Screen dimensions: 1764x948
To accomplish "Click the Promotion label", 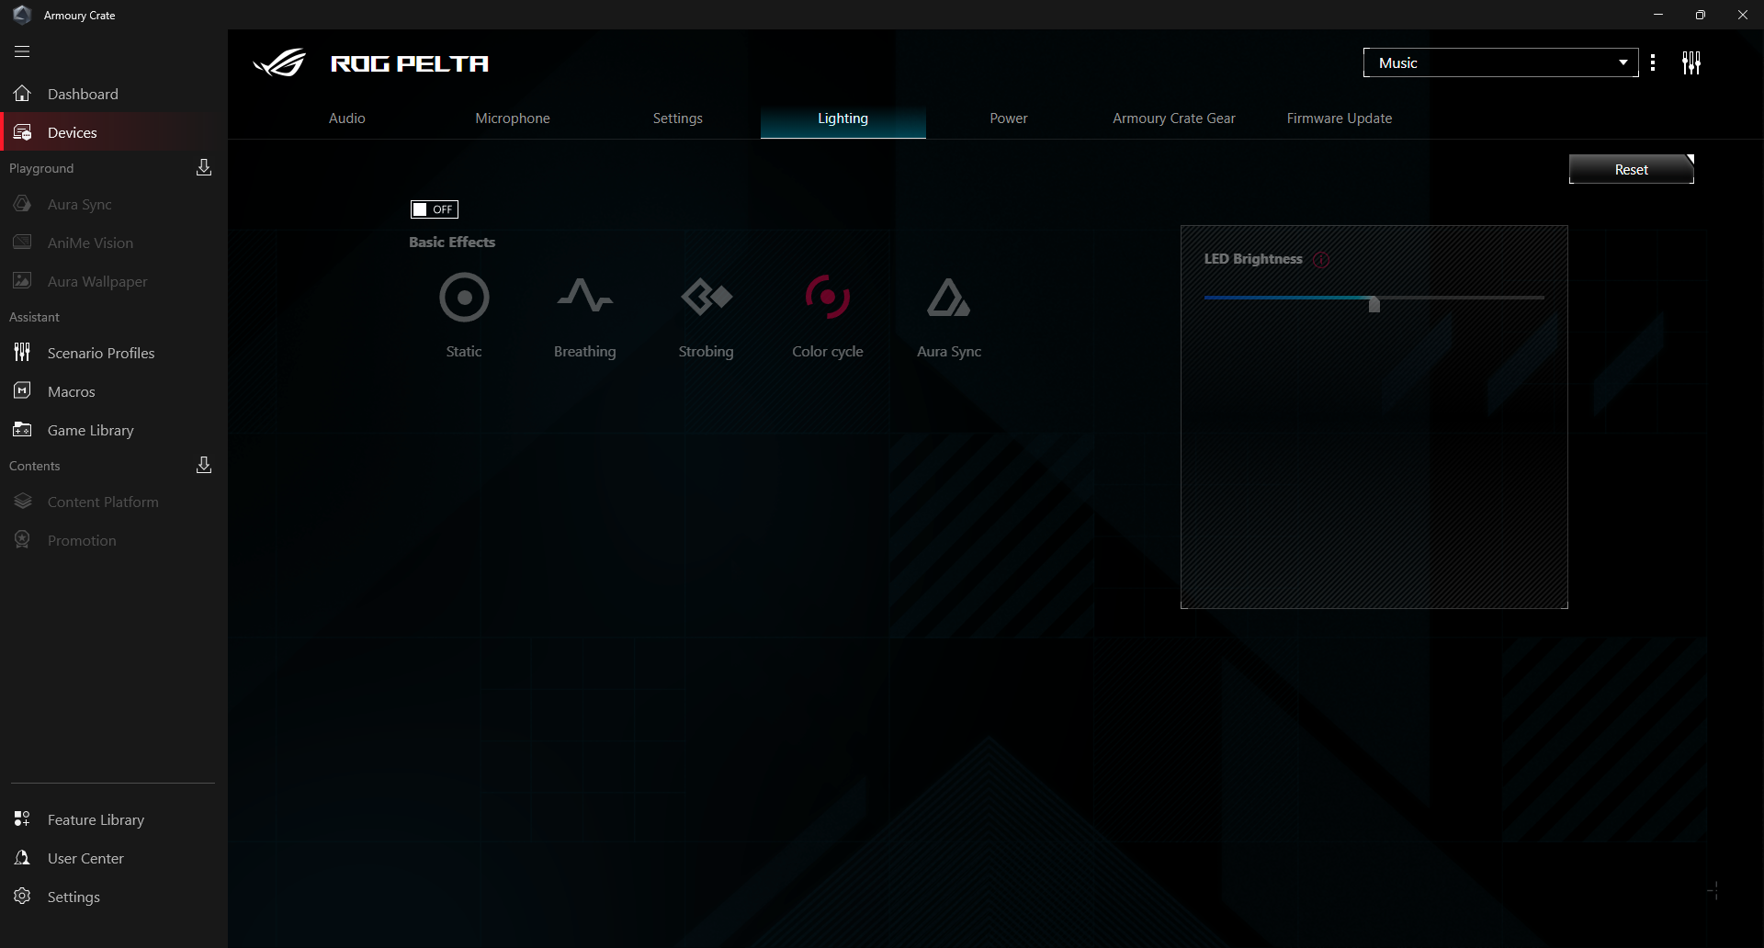I will [82, 540].
